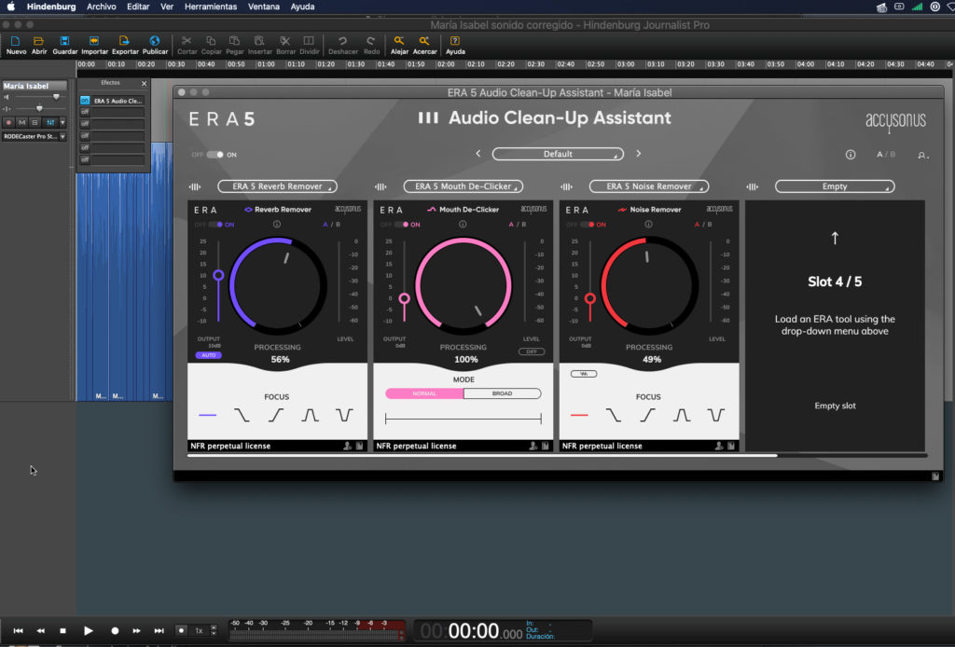Viewport: 955px width, 647px height.
Task: Open the Editar menu
Action: click(x=138, y=7)
